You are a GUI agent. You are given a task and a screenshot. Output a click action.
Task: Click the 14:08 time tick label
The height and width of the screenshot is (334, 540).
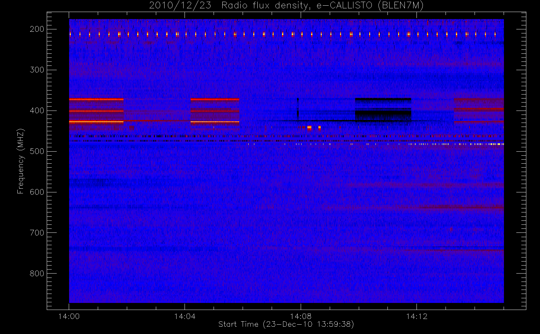tap(301, 316)
